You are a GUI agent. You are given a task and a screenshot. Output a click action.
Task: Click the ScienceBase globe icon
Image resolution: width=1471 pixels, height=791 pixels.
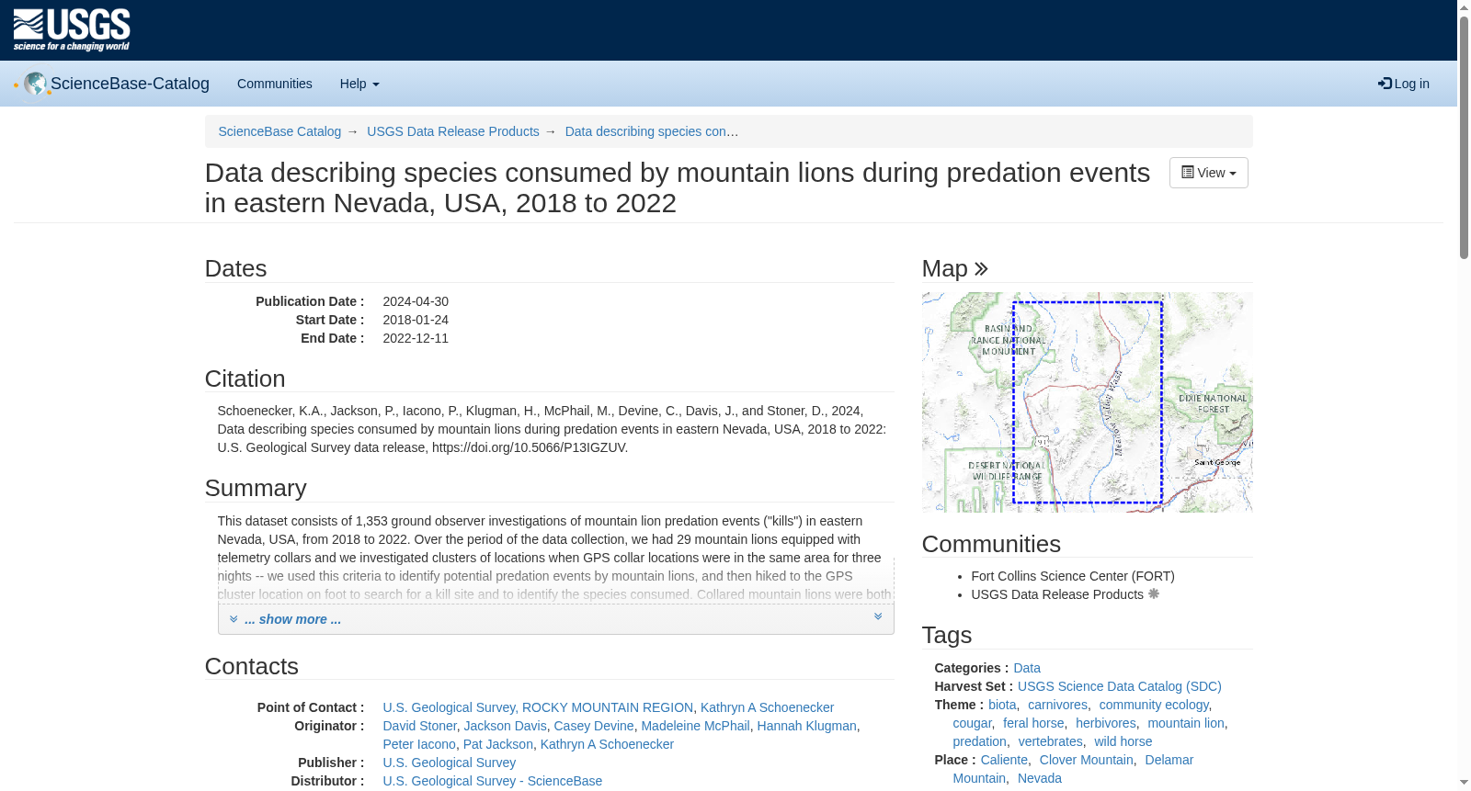click(36, 84)
